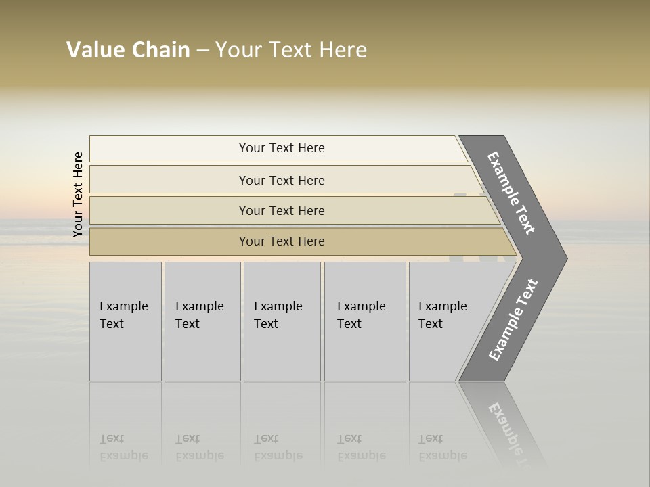Screen dimensions: 650x487
Task: Click the bold 'Value Chain' title text
Action: coord(128,50)
